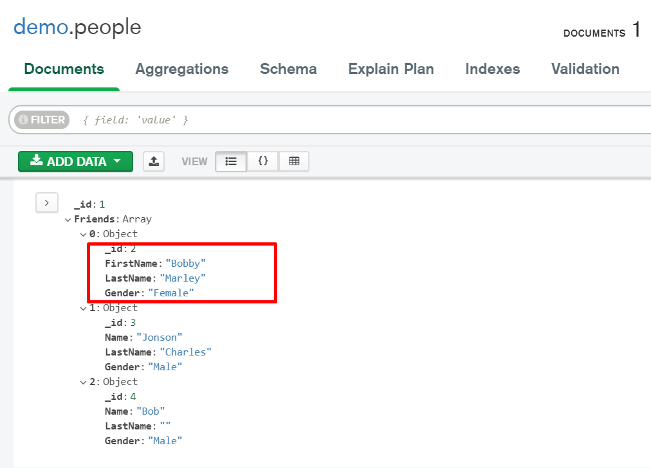Switch to JSON braces view icon
The height and width of the screenshot is (468, 651).
point(263,161)
